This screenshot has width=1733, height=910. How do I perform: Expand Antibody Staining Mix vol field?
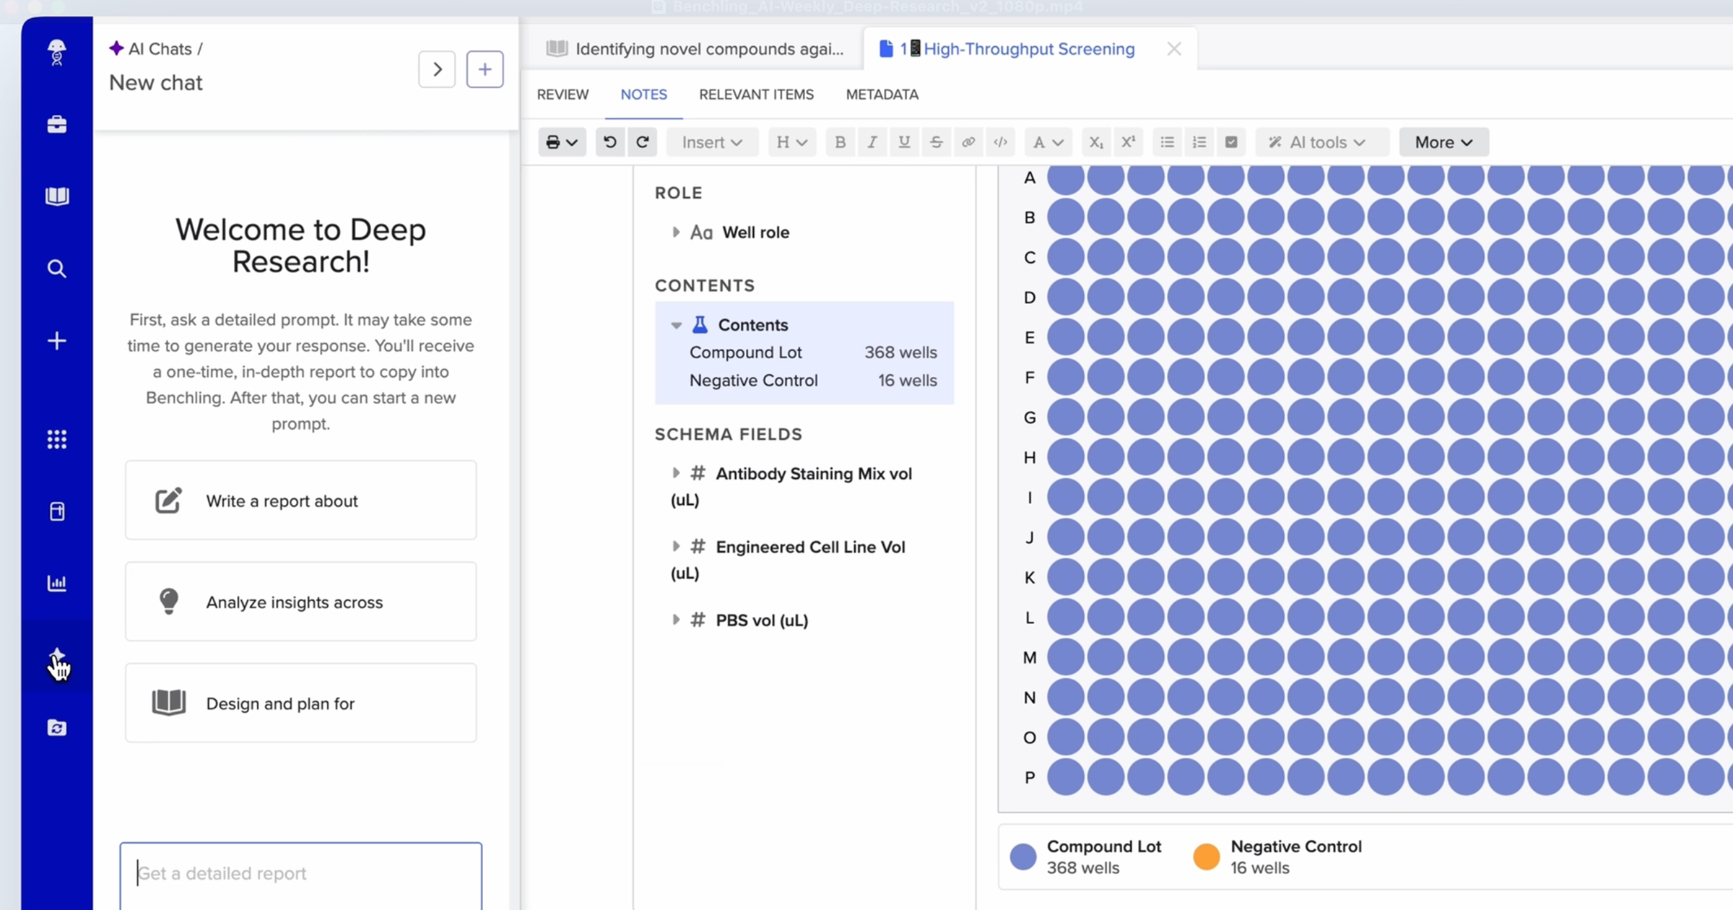click(675, 473)
